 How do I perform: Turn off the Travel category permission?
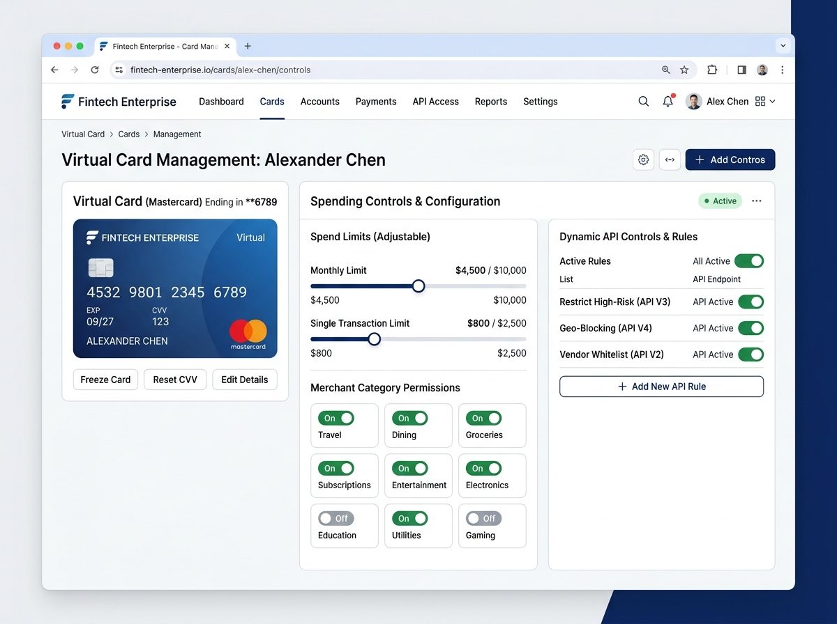336,419
